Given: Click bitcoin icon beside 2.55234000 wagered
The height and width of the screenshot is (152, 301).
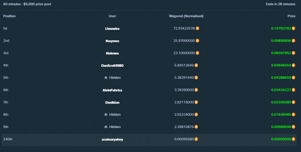Looking at the screenshot, I should point(196,114).
